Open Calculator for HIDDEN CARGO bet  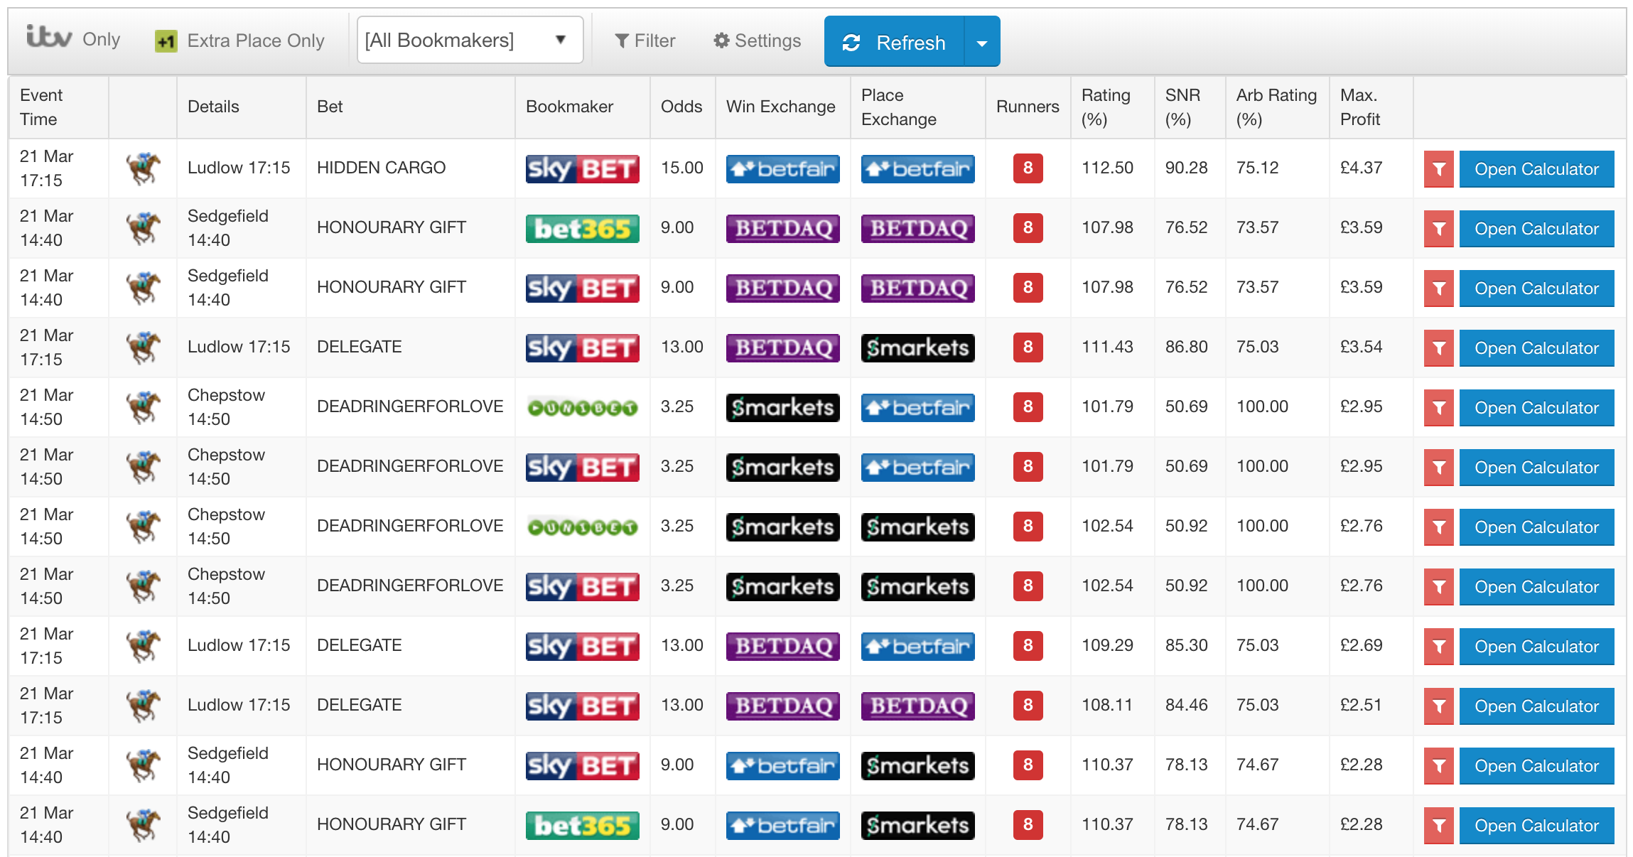click(1536, 169)
